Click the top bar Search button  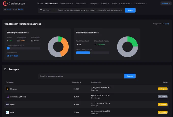point(130,10)
